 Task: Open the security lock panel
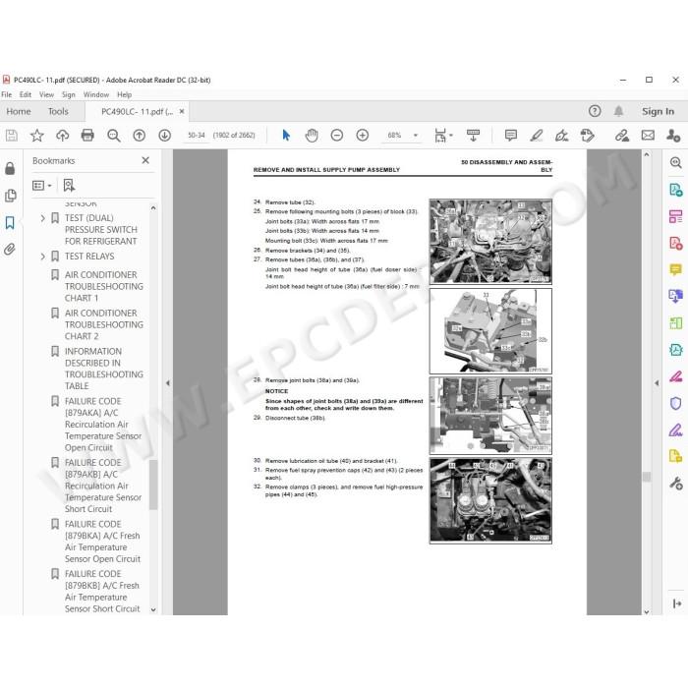pos(10,168)
